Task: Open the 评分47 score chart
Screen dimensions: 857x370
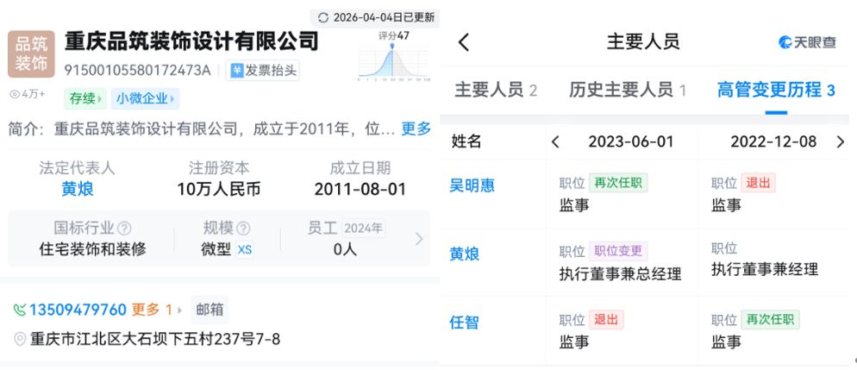Action: pyautogui.click(x=393, y=56)
